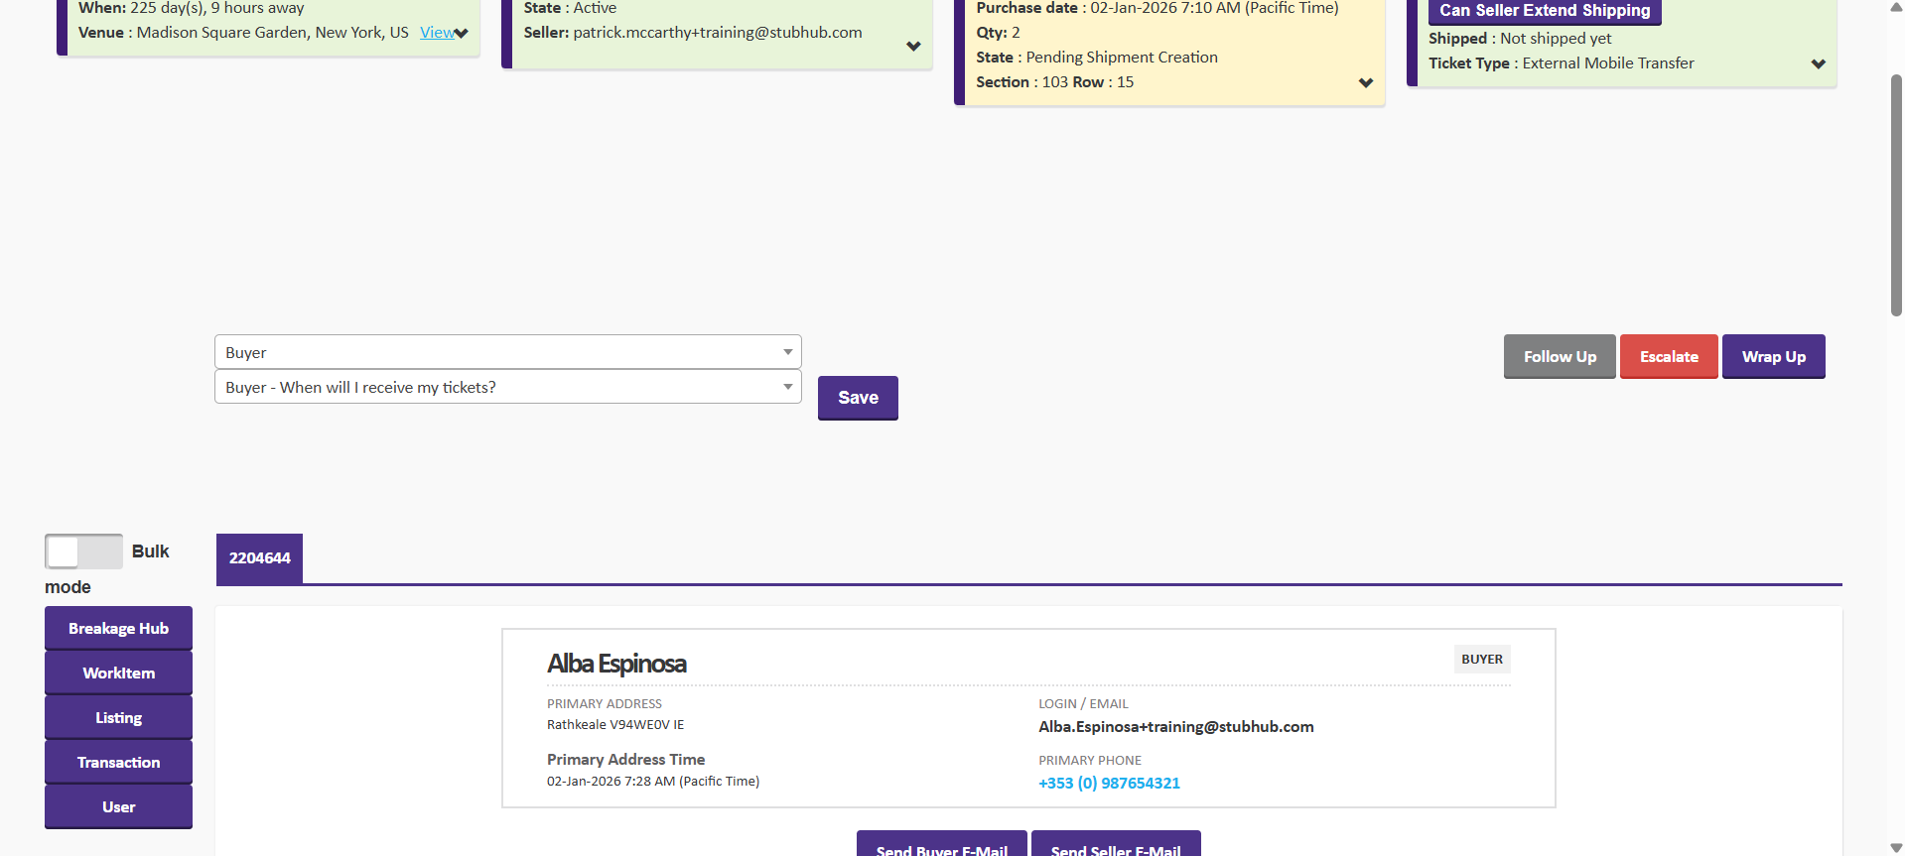1905x856 pixels.
Task: Open the Breakage Hub section
Action: [x=118, y=629]
